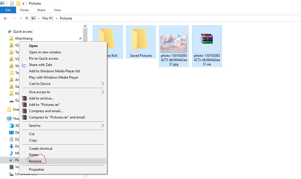
Task: Go up one folder level
Action: click(27, 18)
